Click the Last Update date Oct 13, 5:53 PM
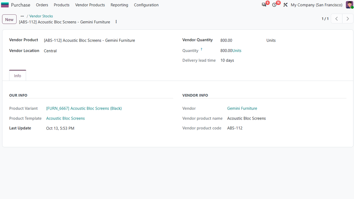Image resolution: width=354 pixels, height=199 pixels. tap(60, 128)
